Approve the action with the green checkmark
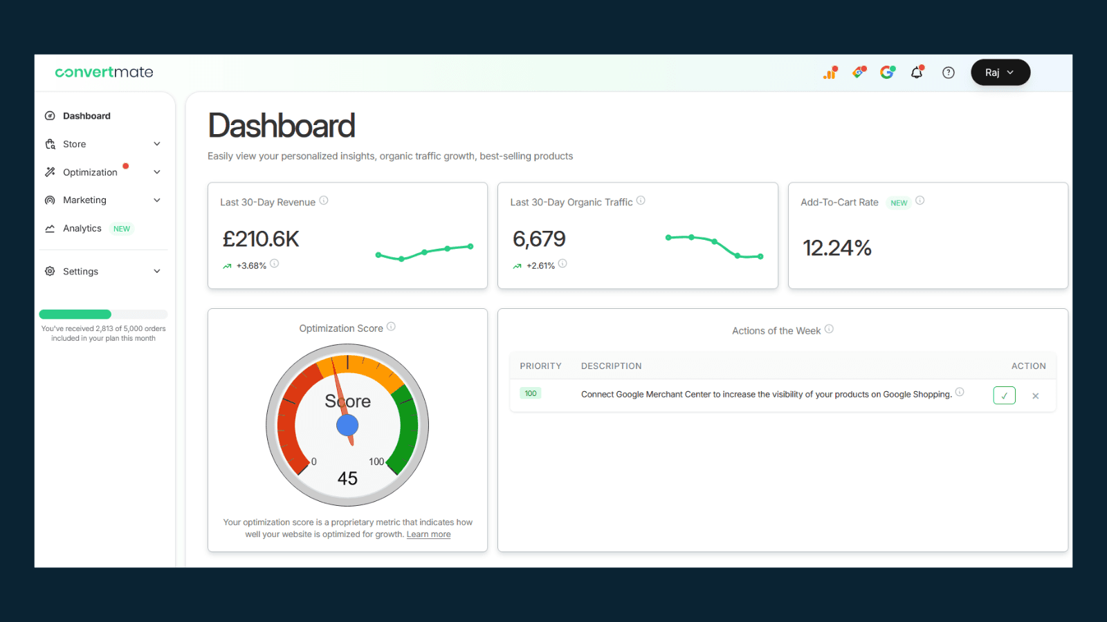The width and height of the screenshot is (1107, 622). click(1004, 395)
